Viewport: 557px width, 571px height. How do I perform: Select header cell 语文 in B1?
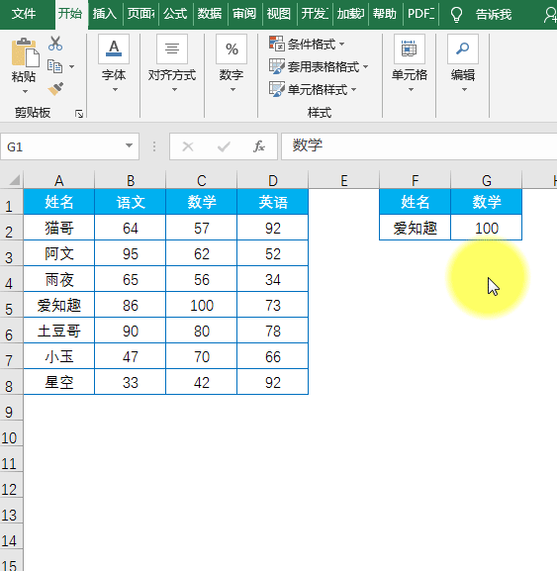130,202
